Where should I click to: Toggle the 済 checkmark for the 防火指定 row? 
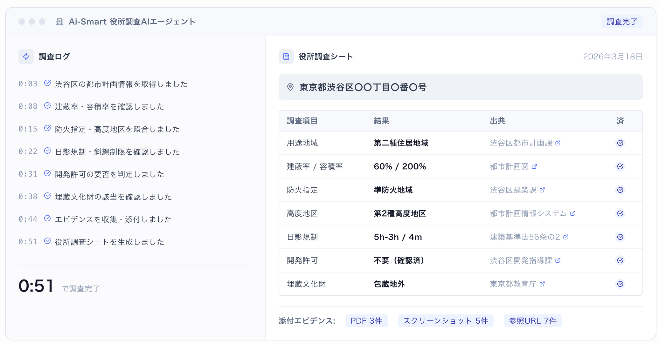620,190
